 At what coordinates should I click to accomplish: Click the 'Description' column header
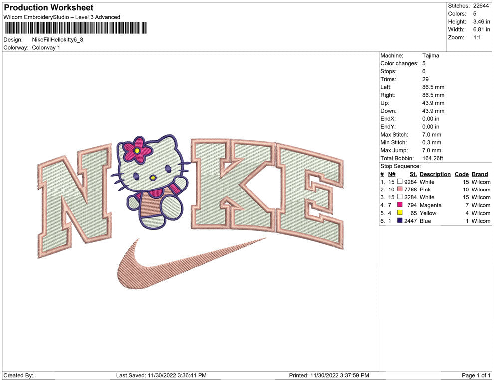click(x=435, y=174)
